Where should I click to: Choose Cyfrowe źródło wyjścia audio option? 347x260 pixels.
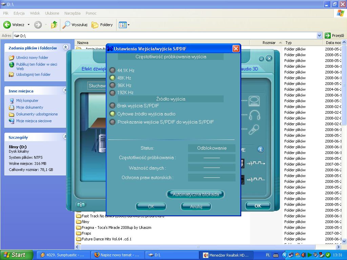(x=113, y=114)
